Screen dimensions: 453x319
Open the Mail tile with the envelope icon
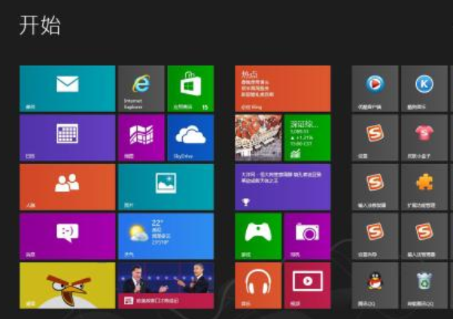[67, 89]
